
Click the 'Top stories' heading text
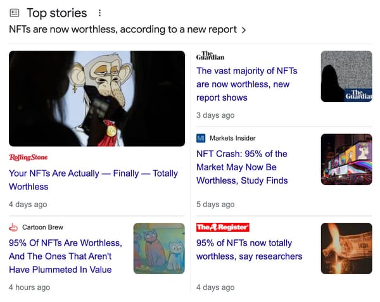tap(57, 13)
